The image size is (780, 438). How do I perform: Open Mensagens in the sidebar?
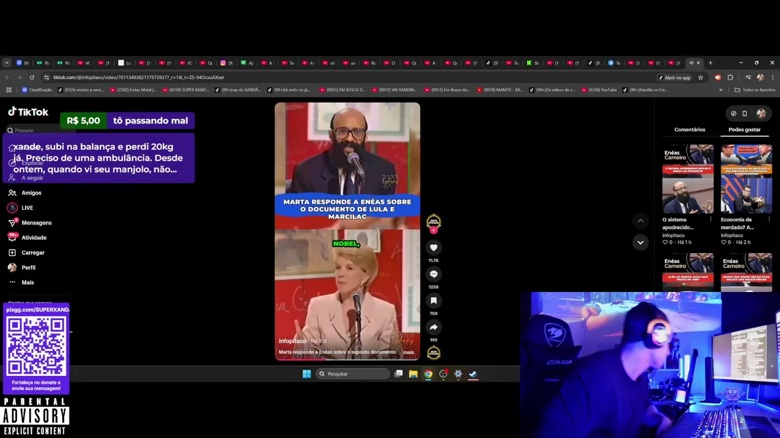[x=30, y=223]
